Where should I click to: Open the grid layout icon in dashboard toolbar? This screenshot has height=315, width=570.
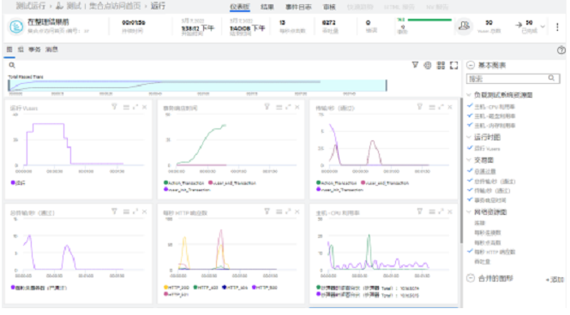[441, 65]
